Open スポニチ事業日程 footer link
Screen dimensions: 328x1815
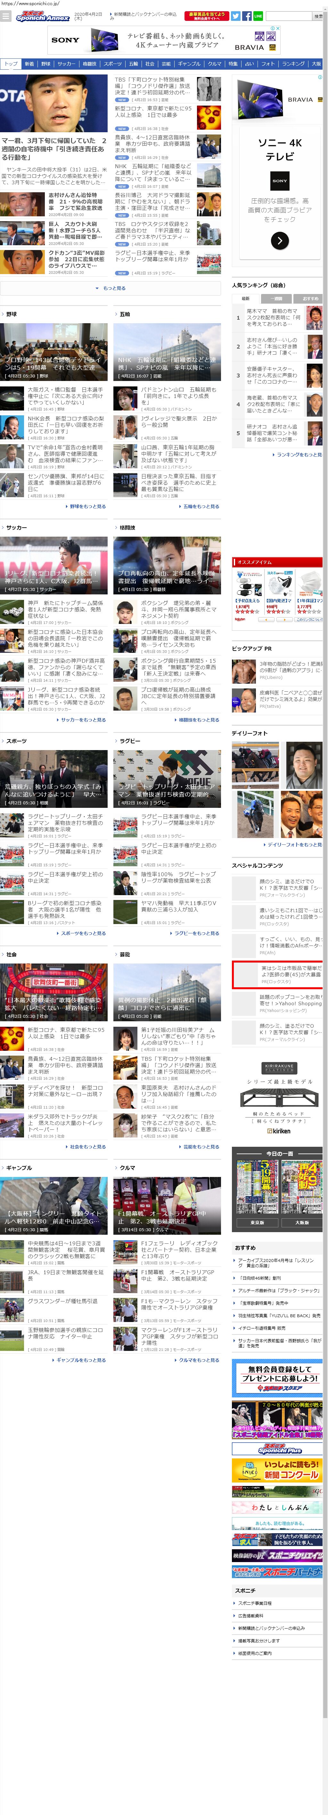point(255,1603)
